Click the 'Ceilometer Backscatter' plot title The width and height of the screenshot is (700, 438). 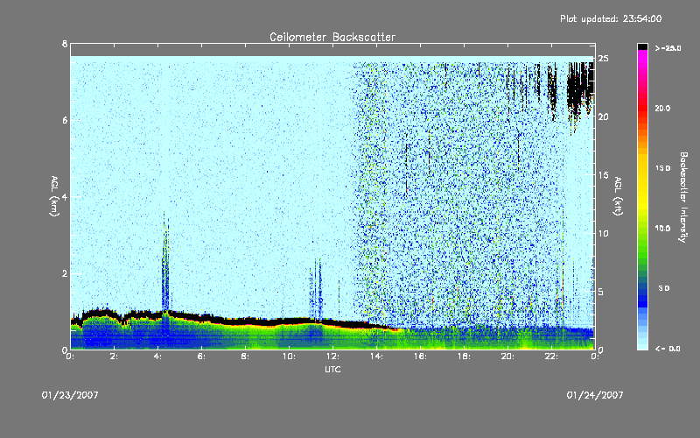(332, 37)
